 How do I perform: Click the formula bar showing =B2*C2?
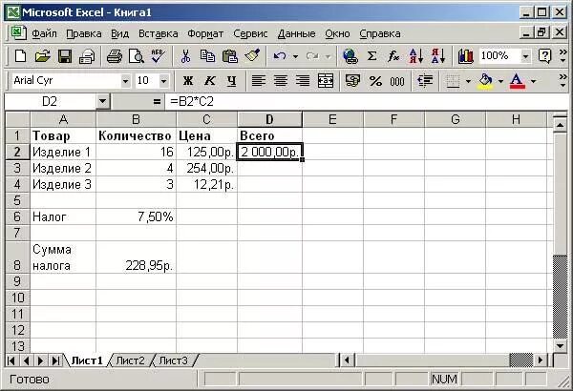pyautogui.click(x=367, y=101)
